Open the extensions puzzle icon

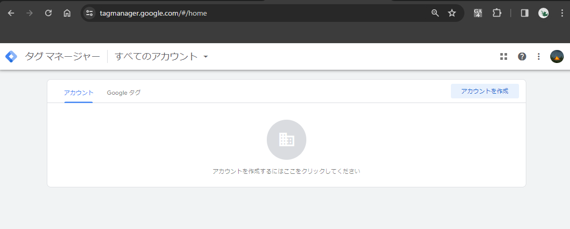coord(497,13)
